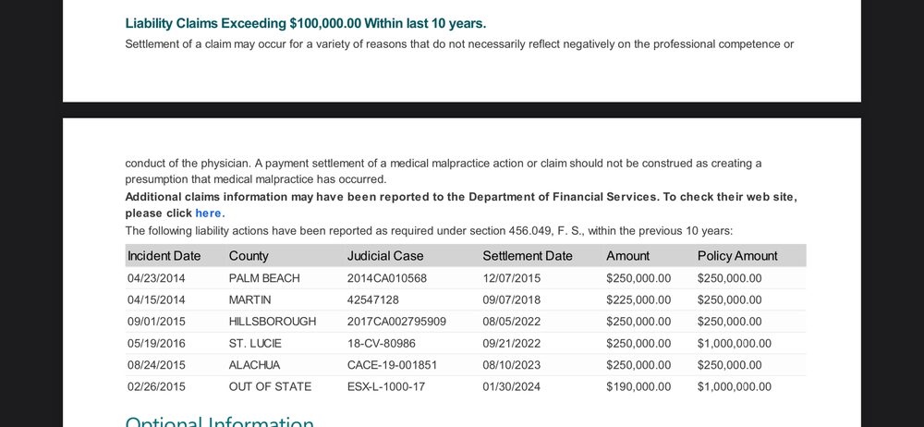Select judicial case 2014CA010568
The height and width of the screenshot is (427, 924).
click(x=386, y=278)
